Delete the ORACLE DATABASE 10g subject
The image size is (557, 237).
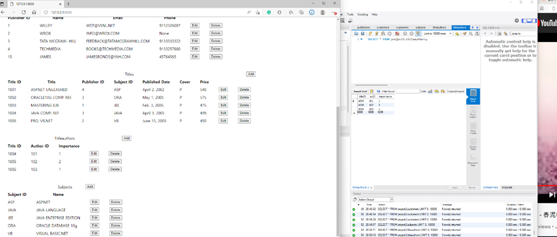[116, 226]
